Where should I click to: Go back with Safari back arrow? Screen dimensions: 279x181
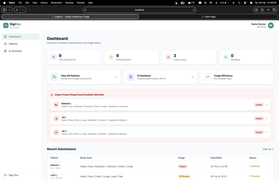pyautogui.click(x=17, y=10)
